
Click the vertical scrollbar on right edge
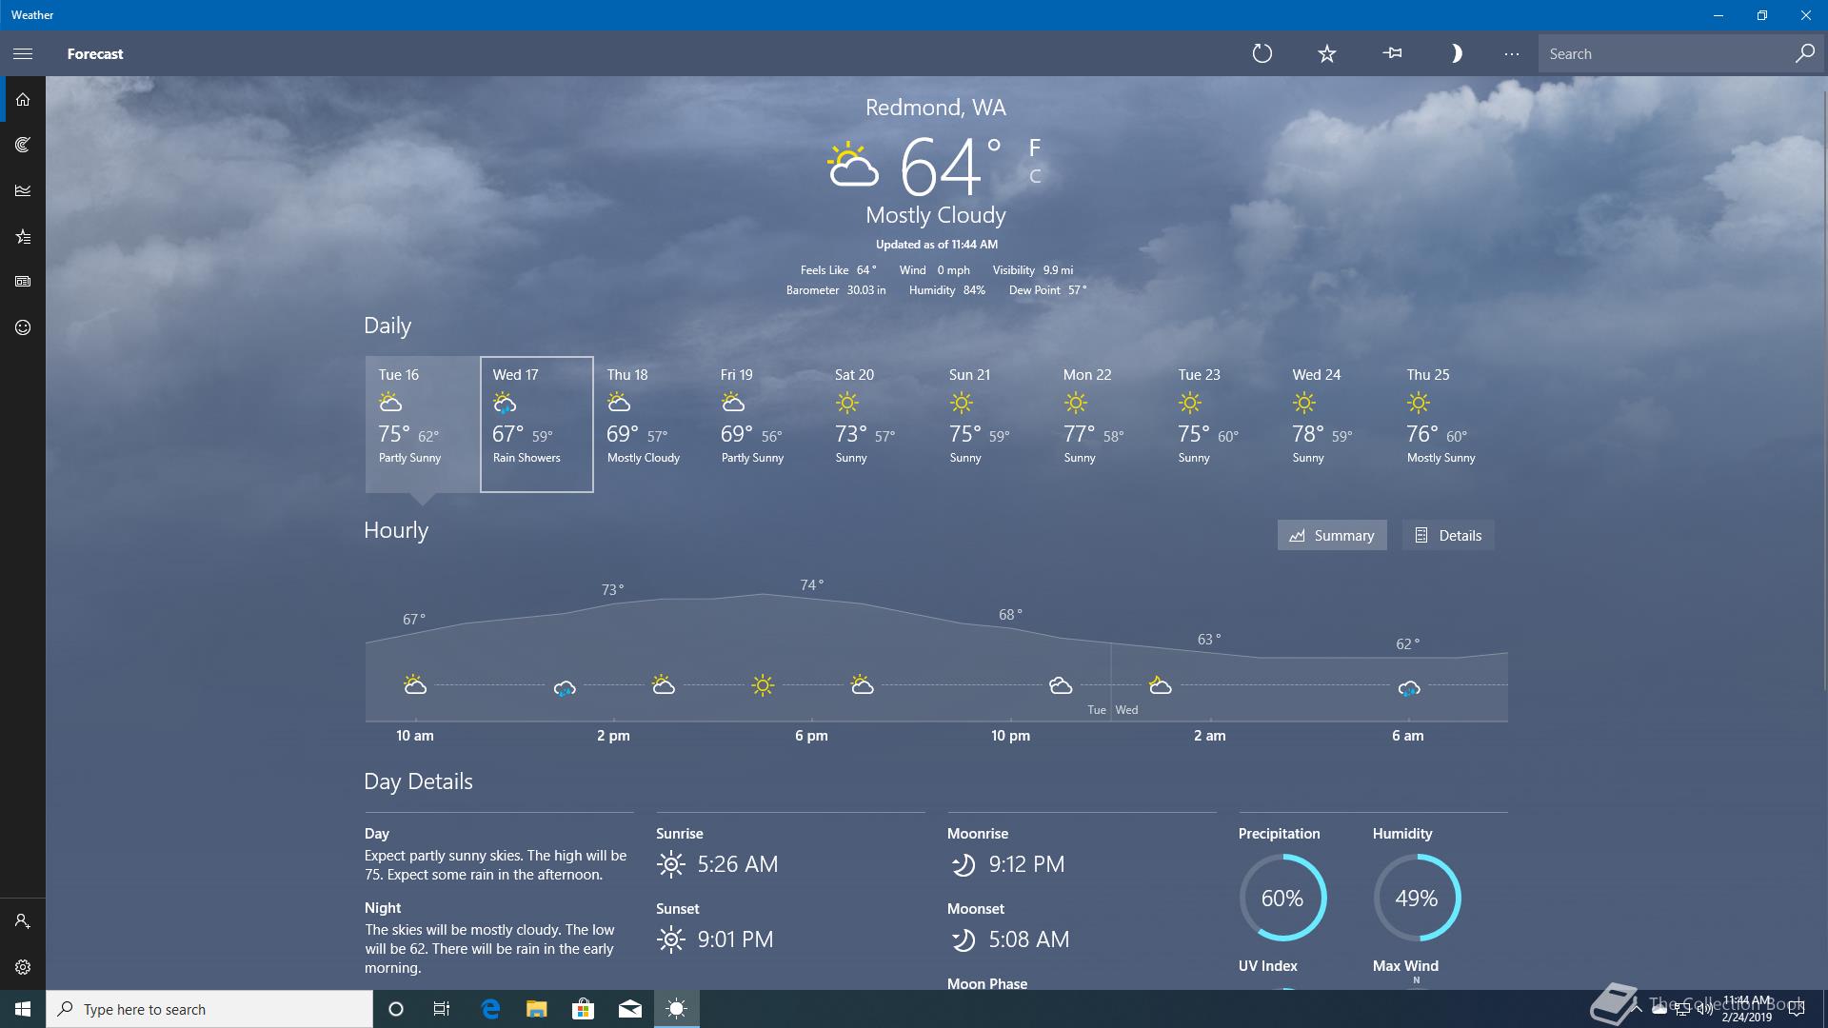[1823, 390]
